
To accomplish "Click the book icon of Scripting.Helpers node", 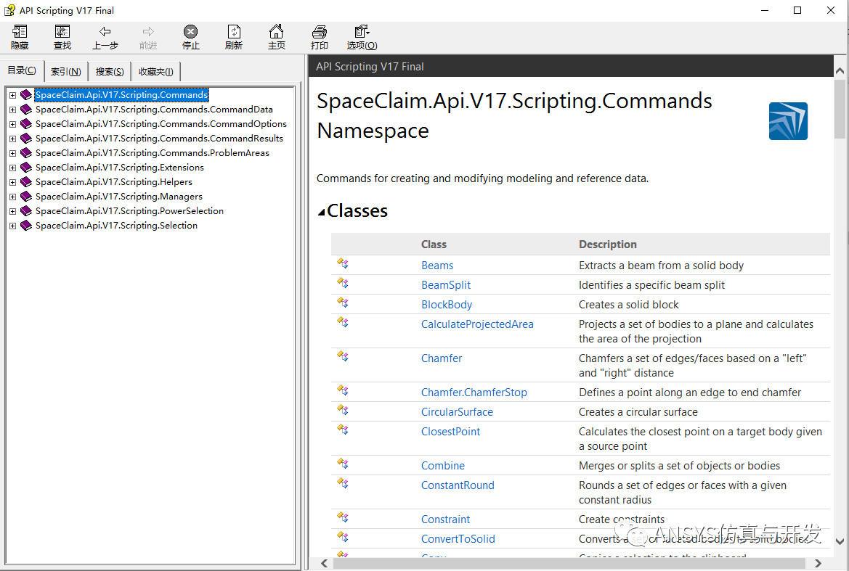I will pyautogui.click(x=26, y=182).
